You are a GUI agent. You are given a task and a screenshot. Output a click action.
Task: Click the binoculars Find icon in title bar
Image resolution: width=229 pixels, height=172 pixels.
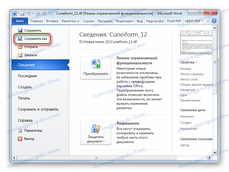45,14
